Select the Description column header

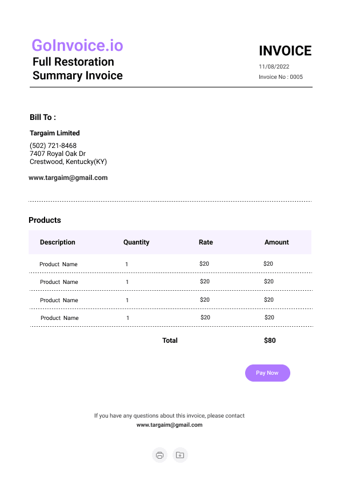tap(57, 242)
